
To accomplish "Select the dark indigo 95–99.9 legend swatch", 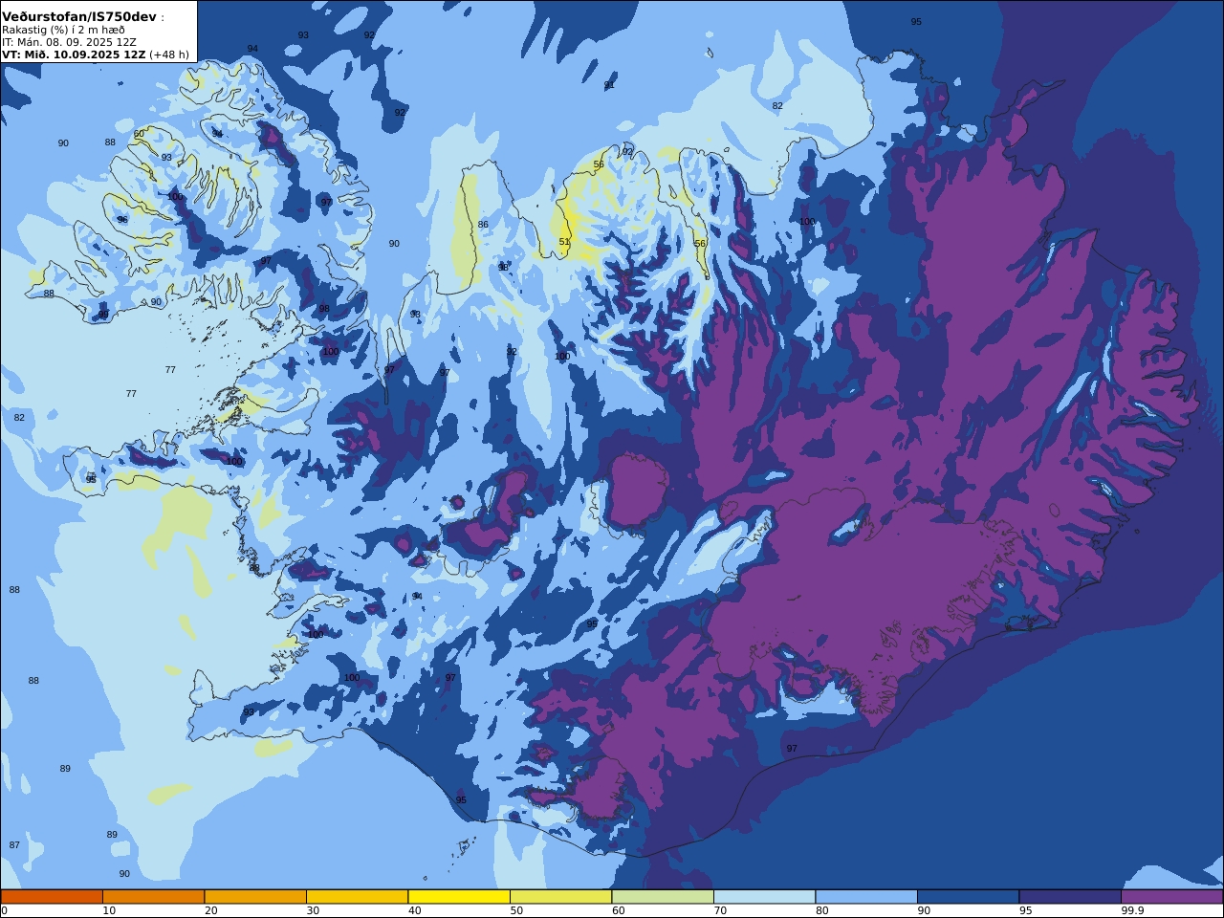I will (1070, 897).
